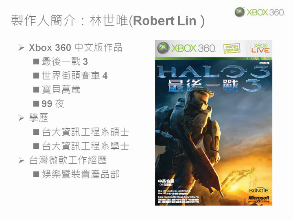Click the Xbox LIVE badge on cover

coord(260,48)
